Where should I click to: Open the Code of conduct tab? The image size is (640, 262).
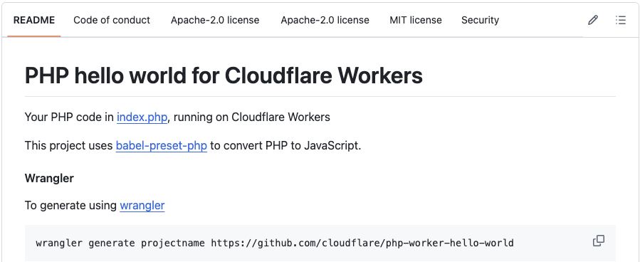coord(112,20)
